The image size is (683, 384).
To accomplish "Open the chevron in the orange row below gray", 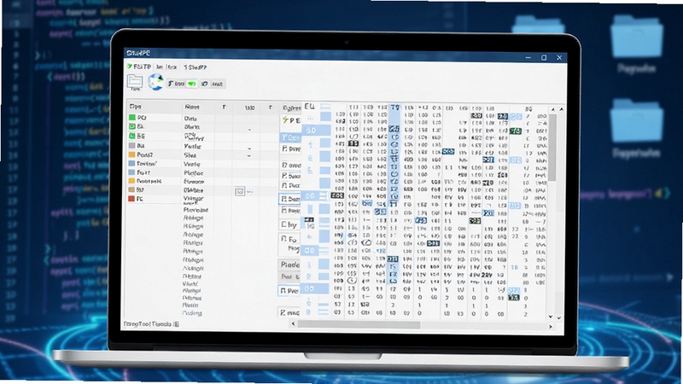I will (x=249, y=156).
